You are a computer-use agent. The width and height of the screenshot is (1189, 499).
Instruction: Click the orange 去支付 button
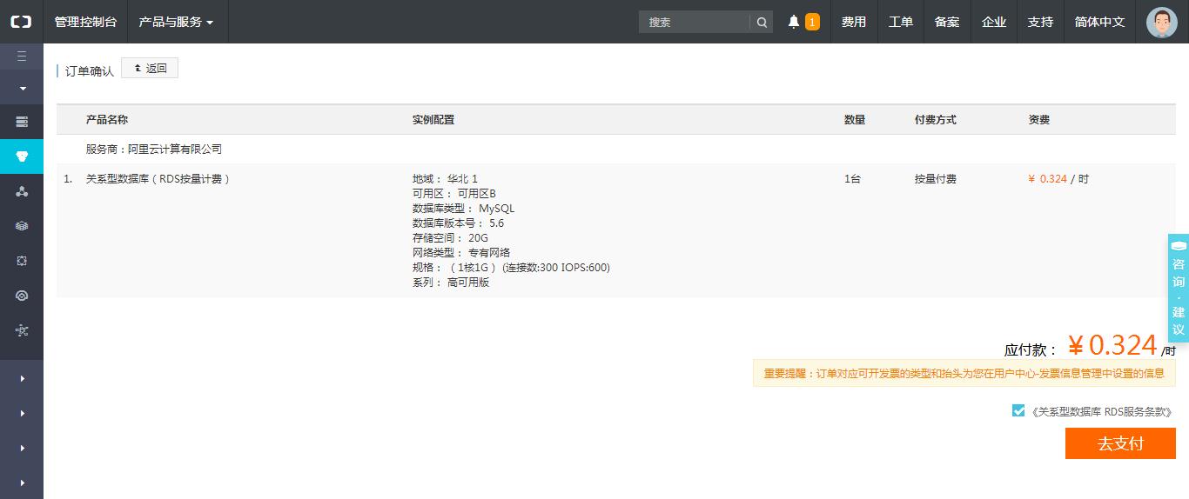pos(1120,443)
